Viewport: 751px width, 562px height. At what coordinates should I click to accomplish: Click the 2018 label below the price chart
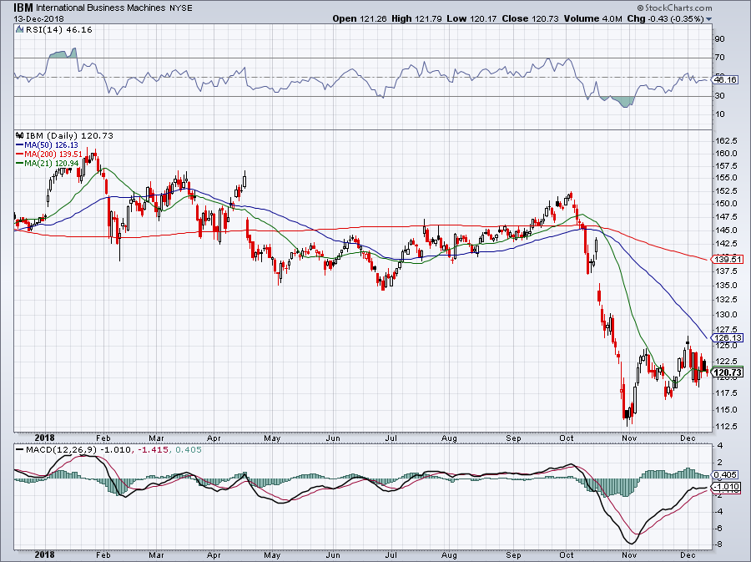(45, 438)
